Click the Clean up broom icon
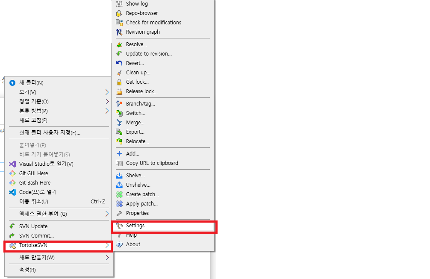The height and width of the screenshot is (279, 430). [x=119, y=73]
